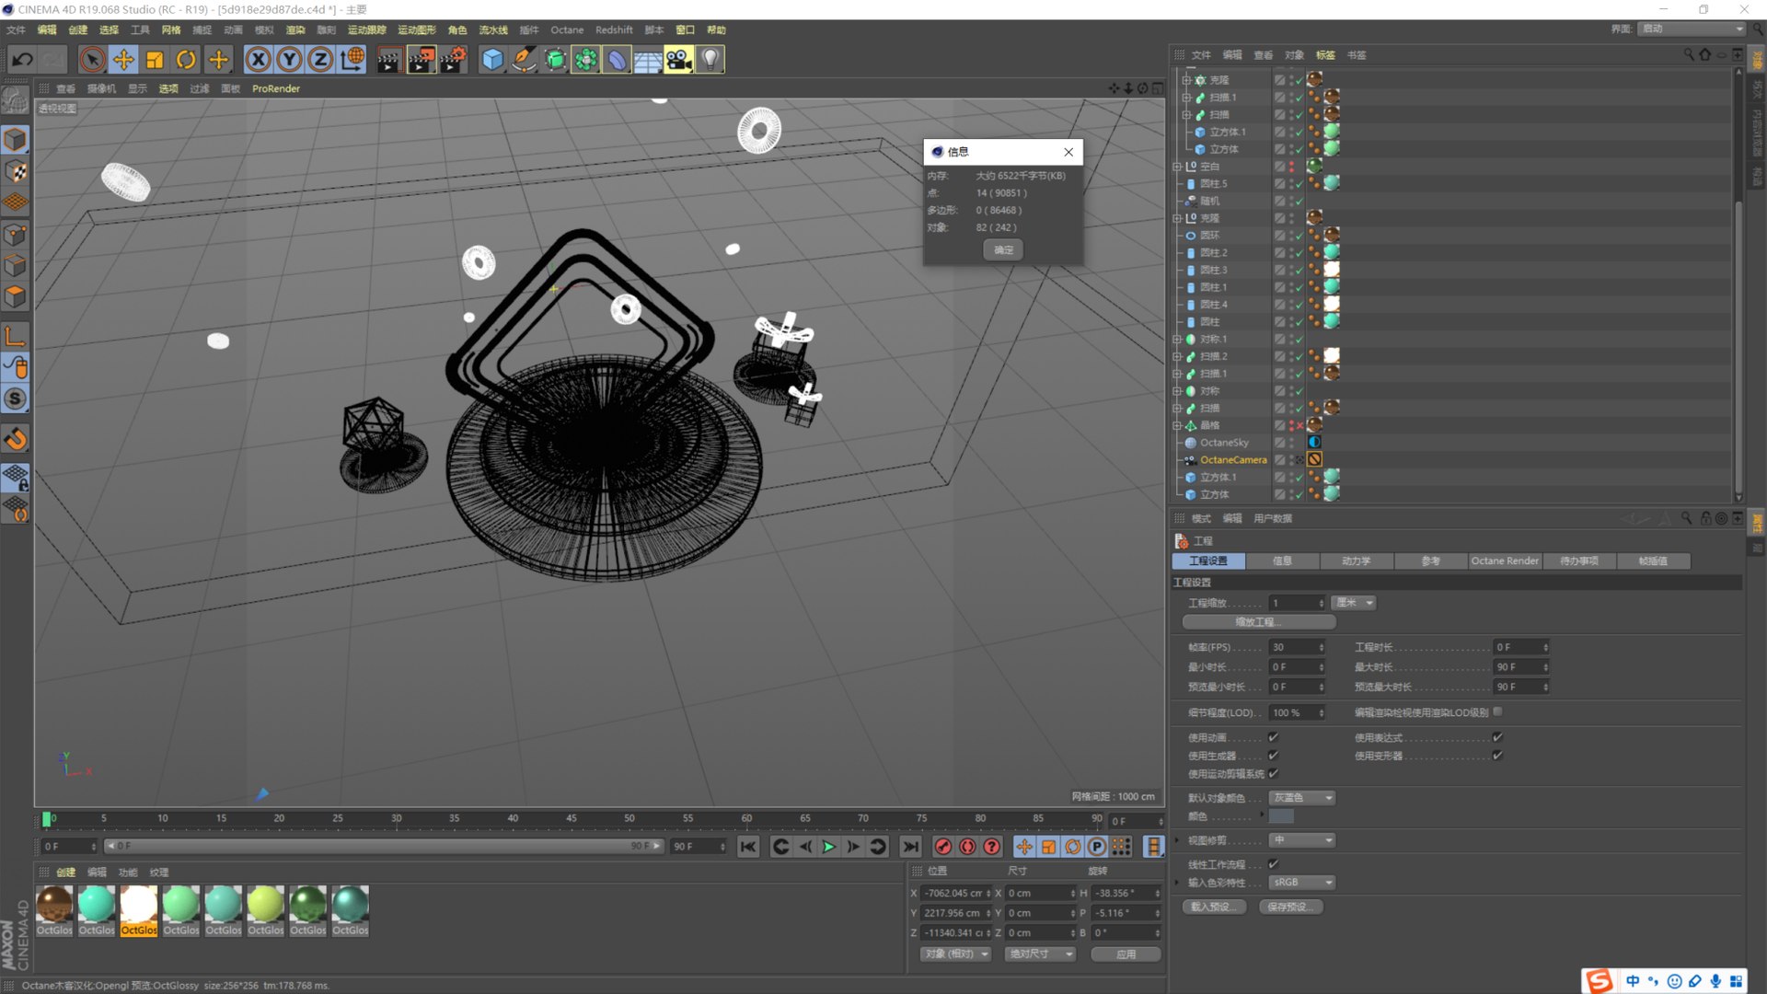Open the sRGB color profile dropdown
Image resolution: width=1767 pixels, height=994 pixels.
(x=1302, y=883)
